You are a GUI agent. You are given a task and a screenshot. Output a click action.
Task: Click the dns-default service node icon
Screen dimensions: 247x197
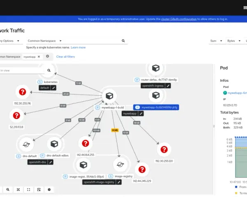(x=26, y=144)
